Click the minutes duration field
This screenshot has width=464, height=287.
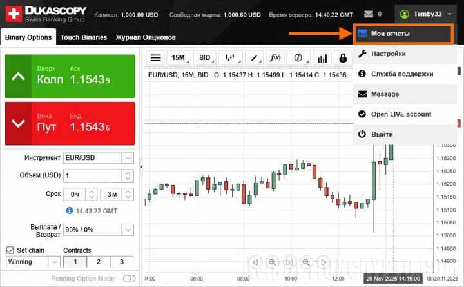coord(111,194)
